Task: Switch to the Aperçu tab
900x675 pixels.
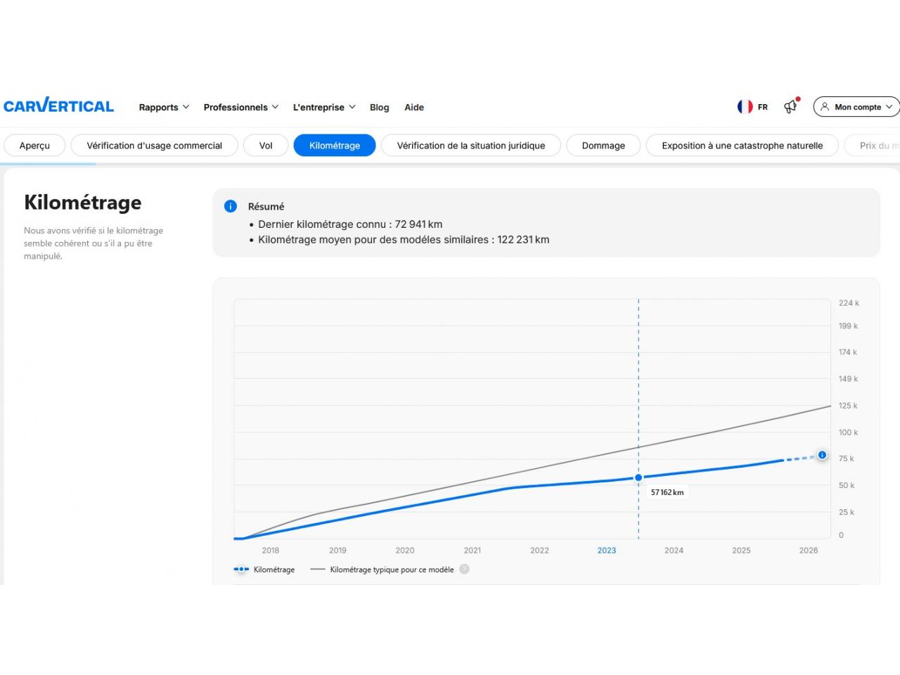Action: [34, 146]
